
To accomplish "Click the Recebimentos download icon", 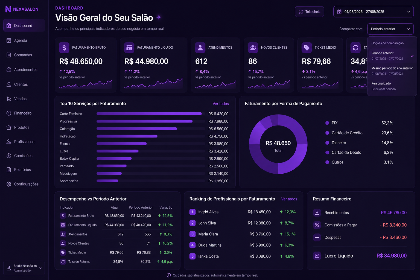I will [317, 212].
